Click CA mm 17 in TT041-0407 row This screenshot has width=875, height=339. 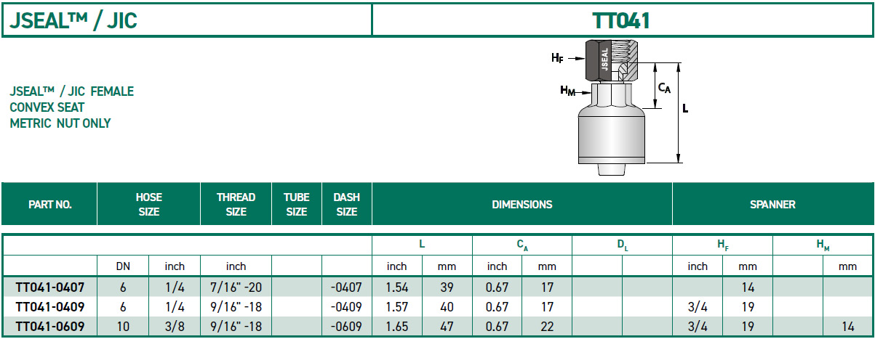548,287
